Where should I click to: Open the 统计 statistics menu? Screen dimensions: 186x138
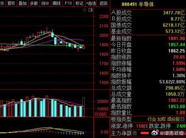(45, 3)
